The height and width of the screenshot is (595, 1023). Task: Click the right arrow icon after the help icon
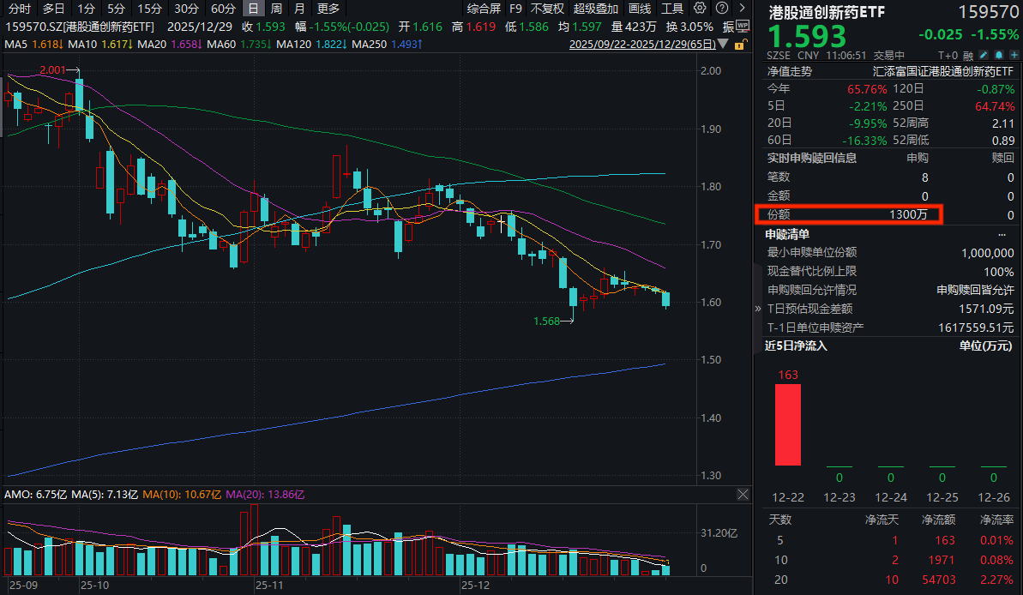tap(741, 8)
